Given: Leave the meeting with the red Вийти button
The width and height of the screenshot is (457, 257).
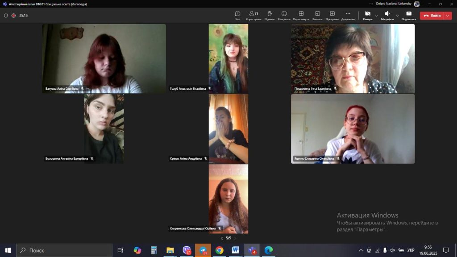Looking at the screenshot, I should (432, 16).
